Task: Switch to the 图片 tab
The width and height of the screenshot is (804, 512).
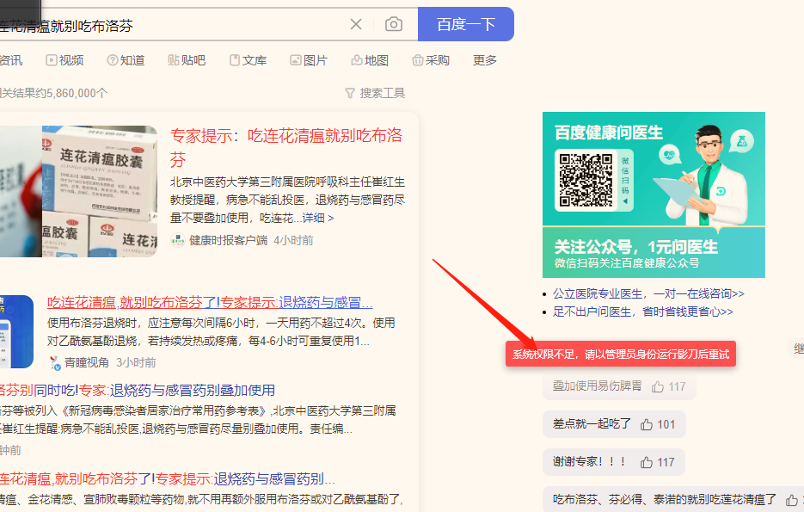Action: tap(309, 60)
